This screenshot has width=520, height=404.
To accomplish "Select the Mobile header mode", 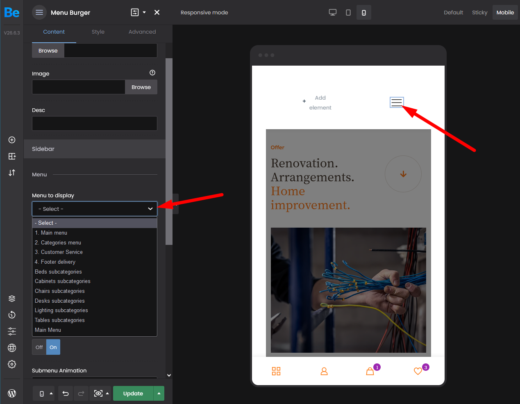I will (x=505, y=12).
